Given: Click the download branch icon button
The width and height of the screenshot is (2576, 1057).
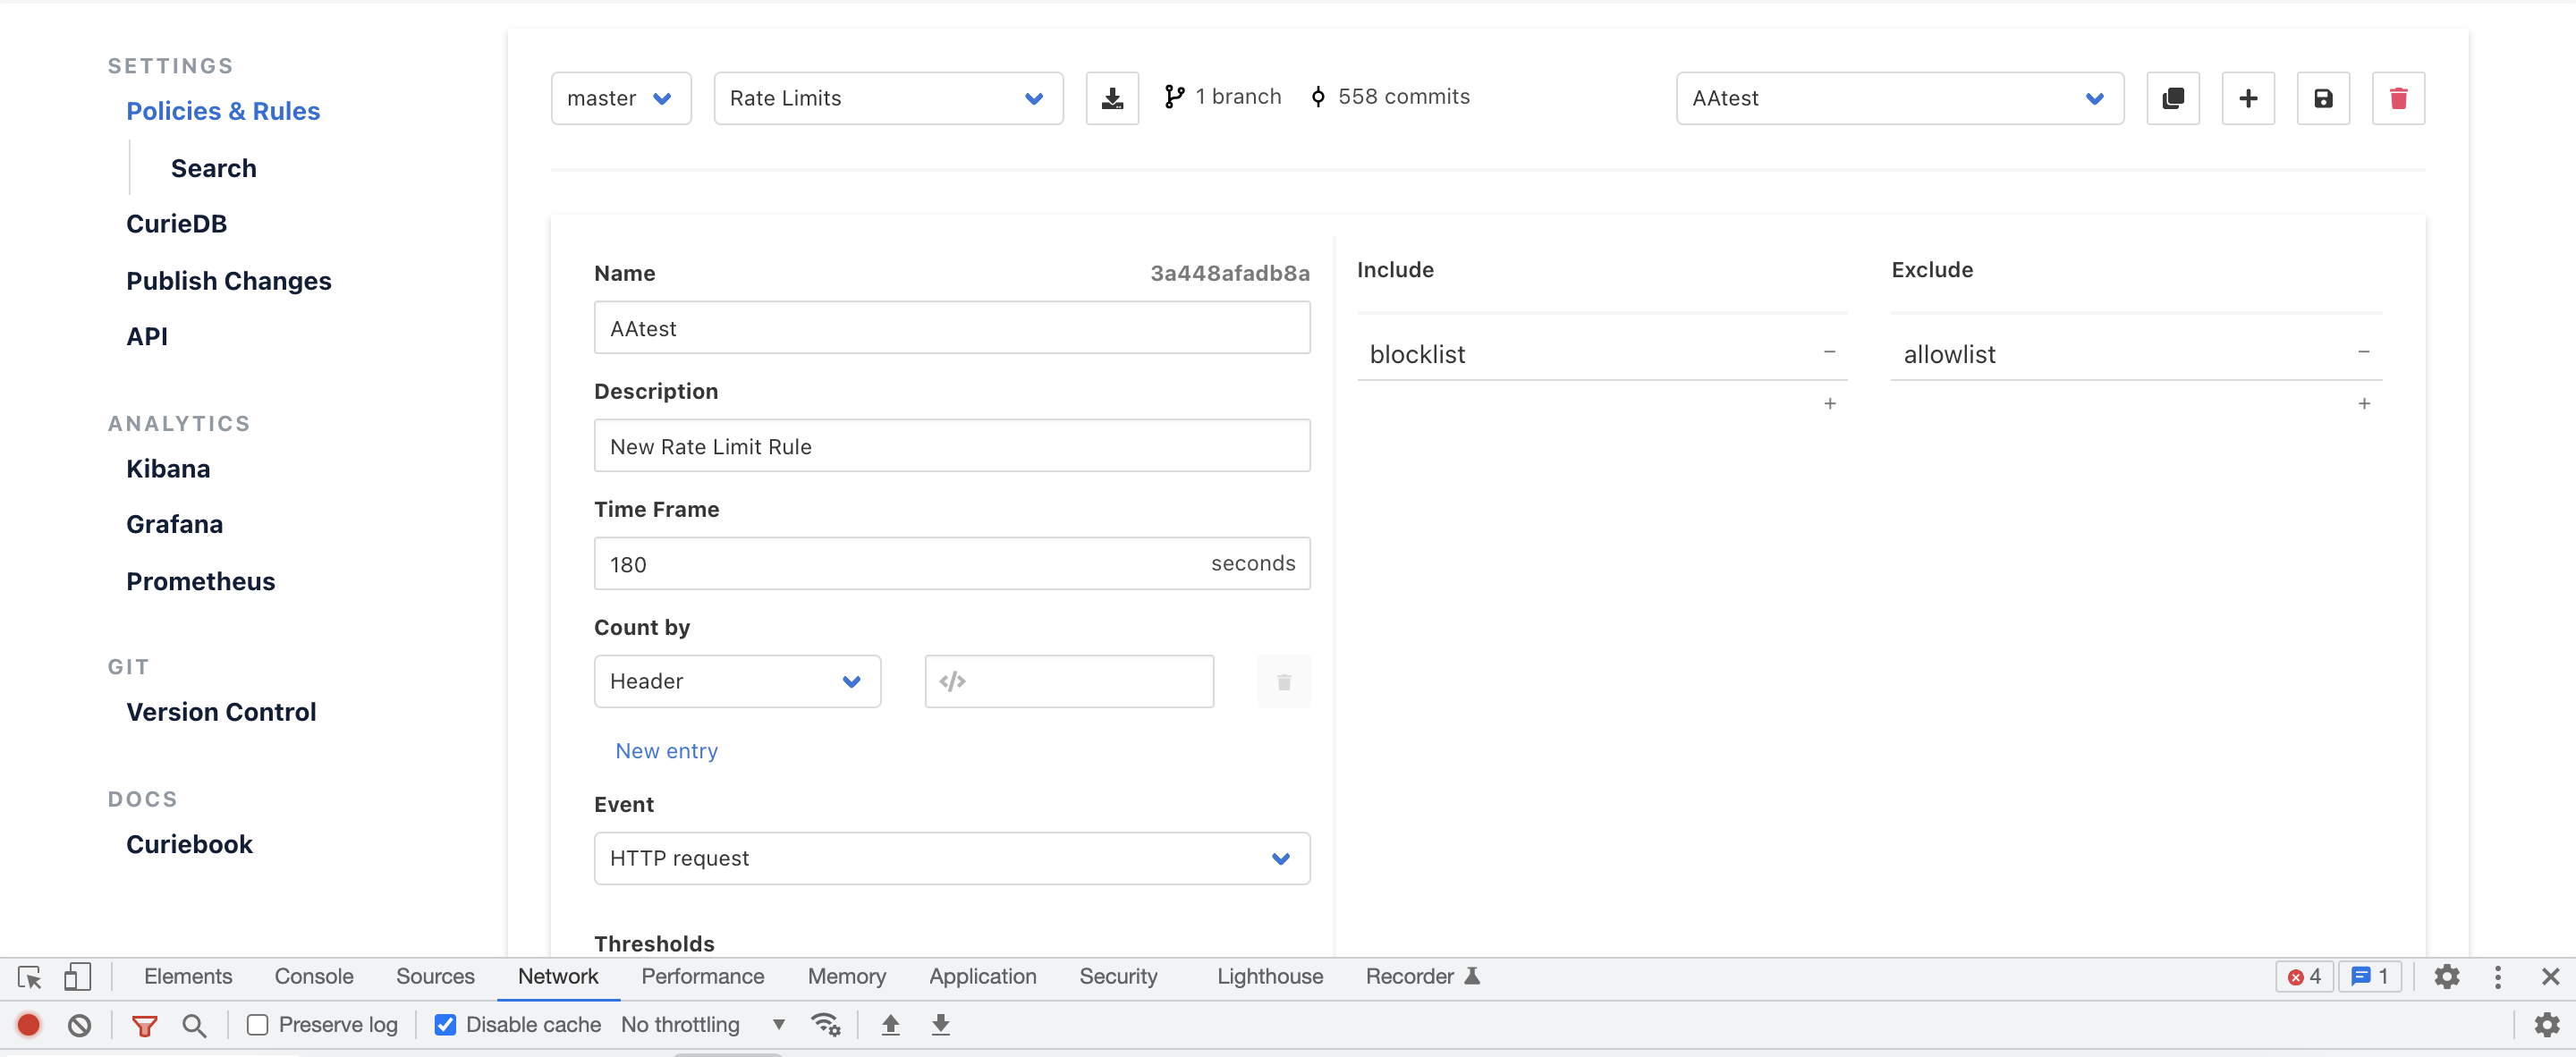Looking at the screenshot, I should coord(1112,98).
